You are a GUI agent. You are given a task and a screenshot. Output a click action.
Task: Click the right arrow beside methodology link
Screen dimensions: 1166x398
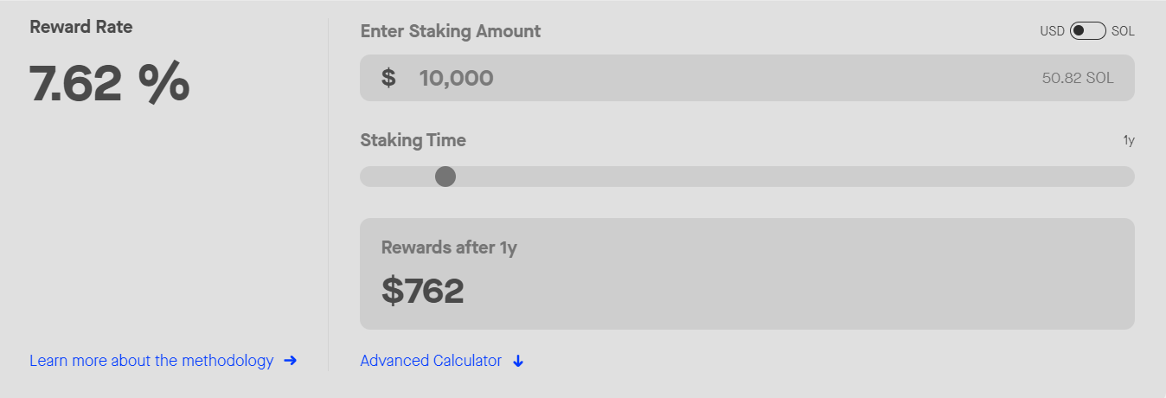[291, 361]
